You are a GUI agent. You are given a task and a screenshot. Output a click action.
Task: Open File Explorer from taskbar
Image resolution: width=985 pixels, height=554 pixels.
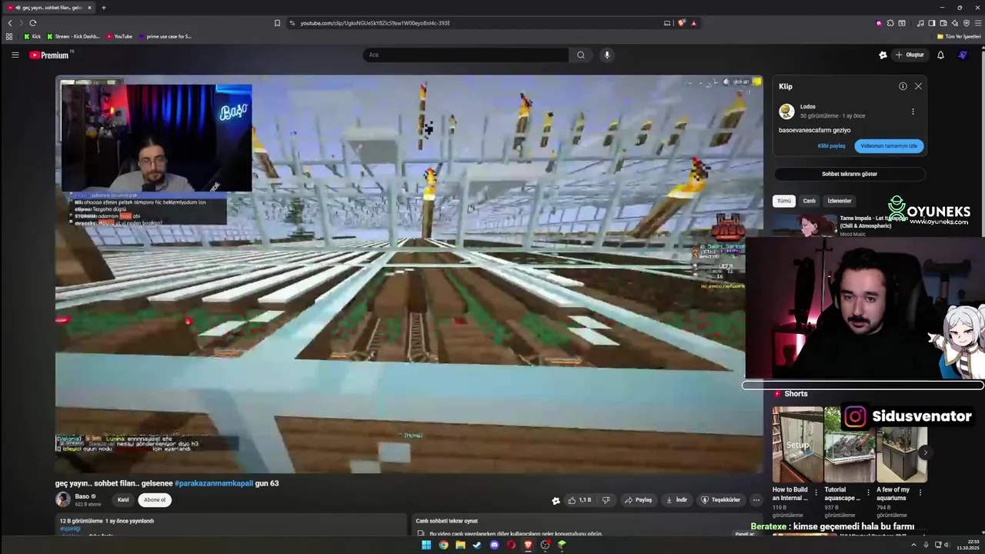point(460,545)
